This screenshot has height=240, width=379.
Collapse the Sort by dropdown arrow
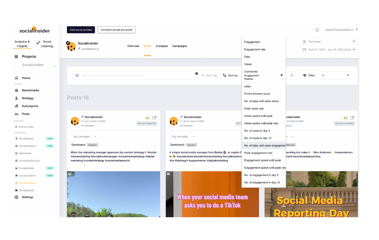[282, 75]
